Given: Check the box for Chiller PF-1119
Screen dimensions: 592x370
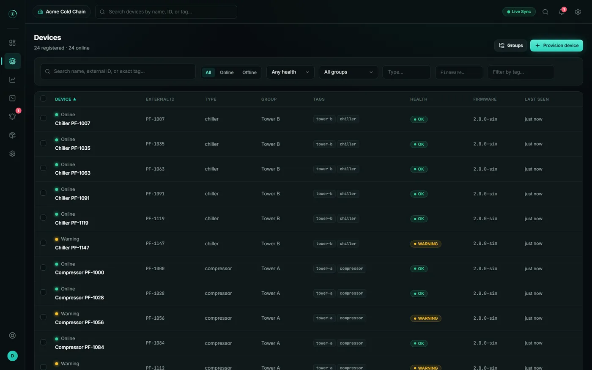Looking at the screenshot, I should coord(43,217).
